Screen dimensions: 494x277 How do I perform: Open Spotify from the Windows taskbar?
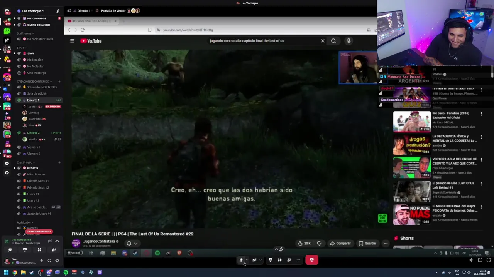pyautogui.click(x=66, y=273)
